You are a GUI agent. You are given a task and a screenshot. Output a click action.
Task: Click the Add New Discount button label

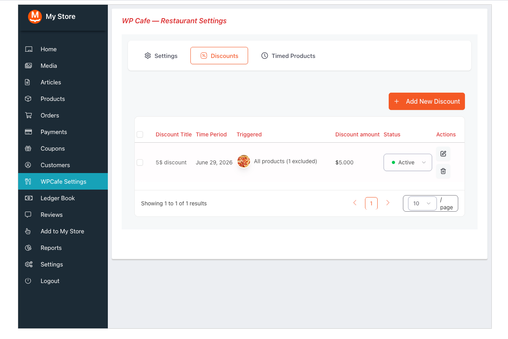[x=433, y=101]
